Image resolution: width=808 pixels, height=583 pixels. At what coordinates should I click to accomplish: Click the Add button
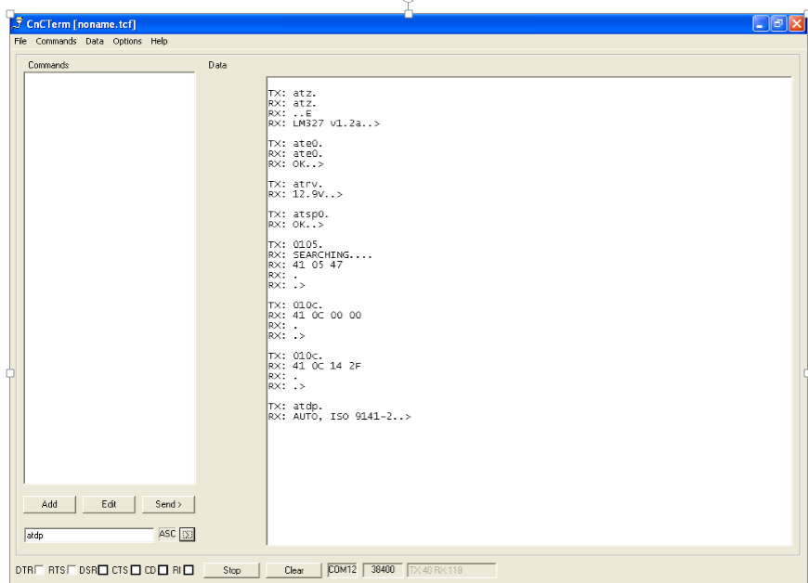point(49,504)
